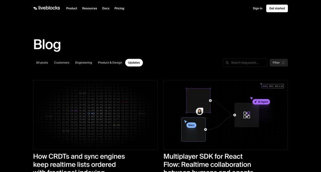Open the Product menu
The width and height of the screenshot is (321, 172).
(72, 9)
